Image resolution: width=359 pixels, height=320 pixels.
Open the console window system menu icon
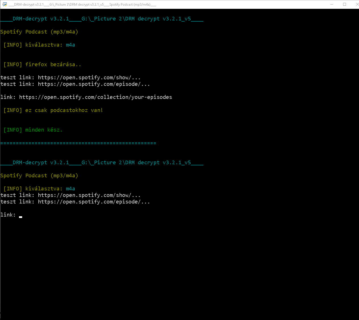click(x=5, y=4)
